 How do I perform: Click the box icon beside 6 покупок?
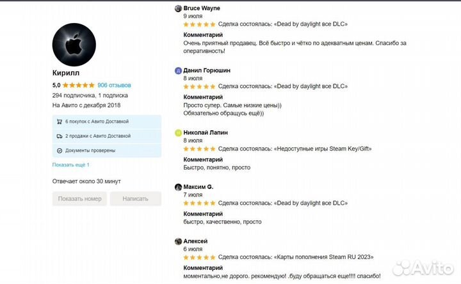point(60,121)
